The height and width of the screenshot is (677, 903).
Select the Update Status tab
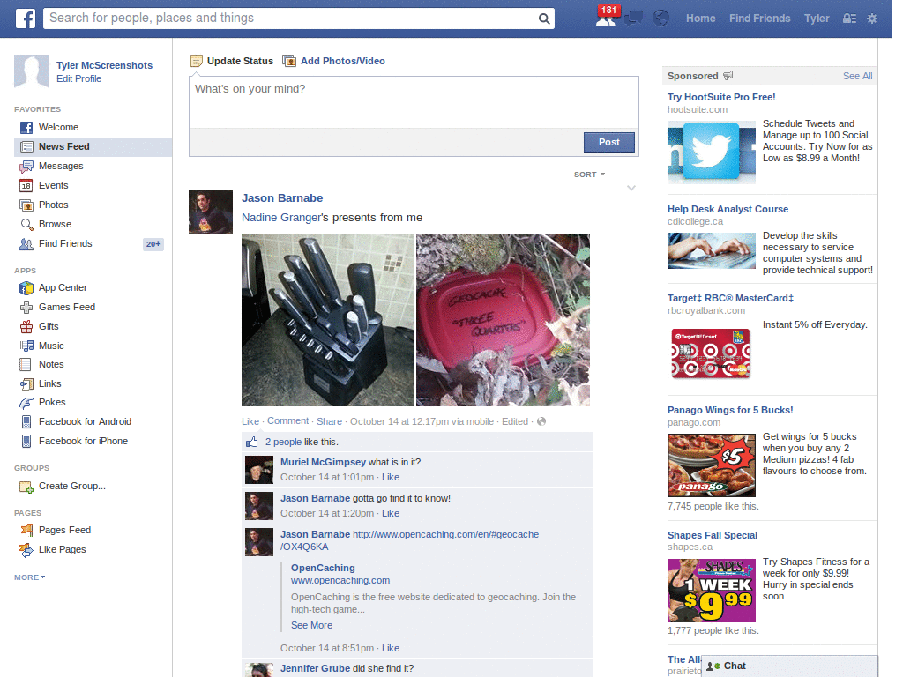tap(232, 61)
